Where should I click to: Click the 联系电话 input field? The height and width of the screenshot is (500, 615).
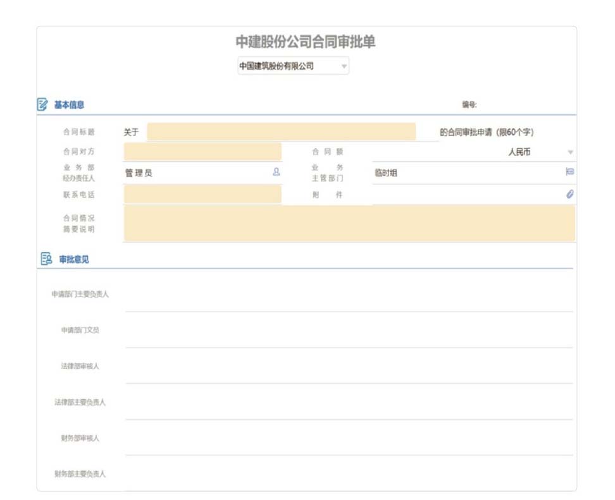202,194
